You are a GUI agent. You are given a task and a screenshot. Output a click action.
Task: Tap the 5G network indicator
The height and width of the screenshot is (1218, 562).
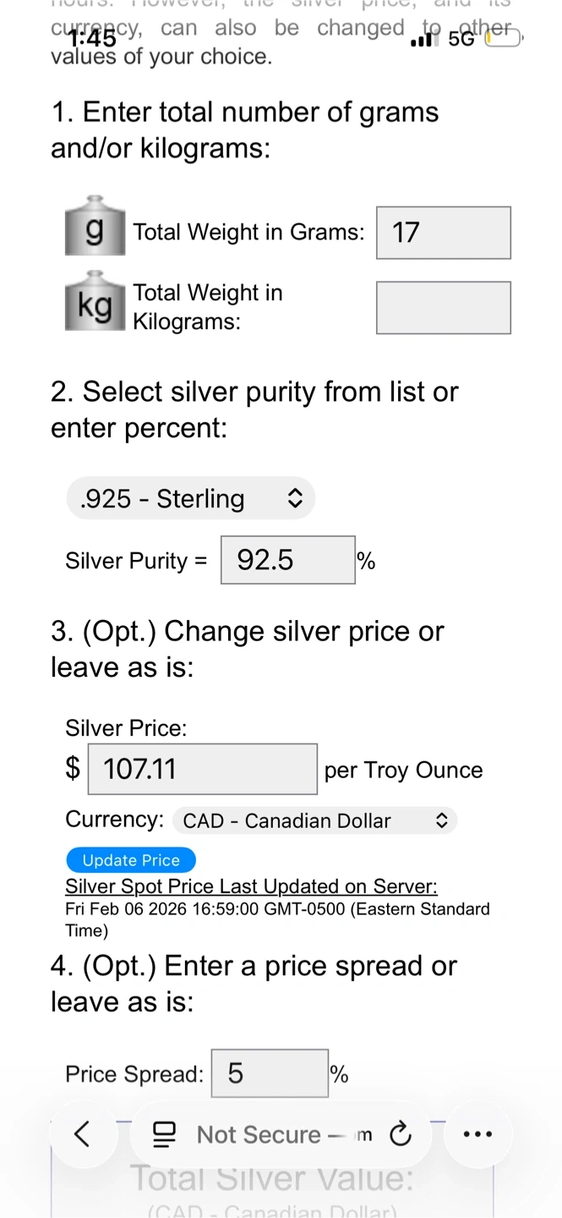coord(461,39)
